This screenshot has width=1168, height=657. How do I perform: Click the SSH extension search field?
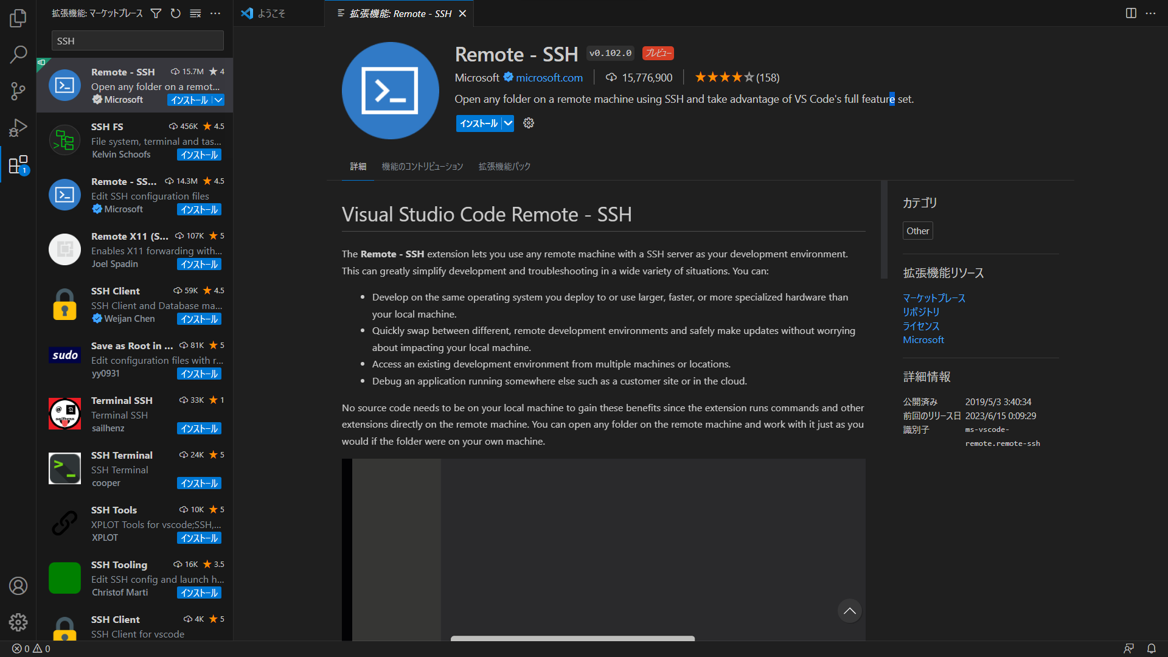click(137, 41)
